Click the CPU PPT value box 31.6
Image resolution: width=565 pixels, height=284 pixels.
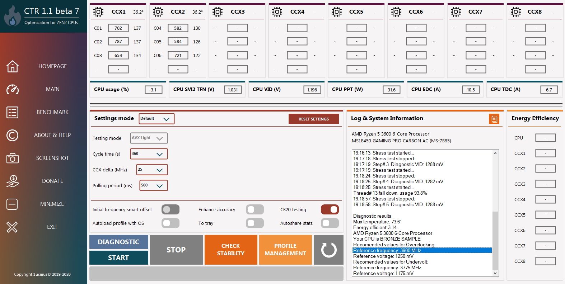[392, 90]
